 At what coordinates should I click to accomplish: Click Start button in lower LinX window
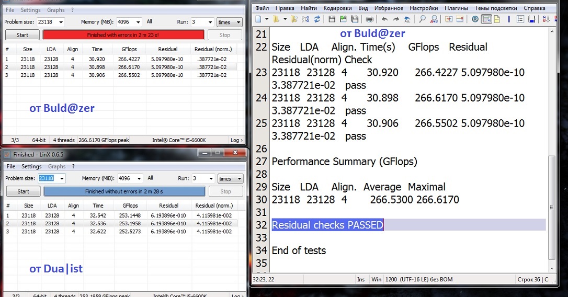[24, 191]
